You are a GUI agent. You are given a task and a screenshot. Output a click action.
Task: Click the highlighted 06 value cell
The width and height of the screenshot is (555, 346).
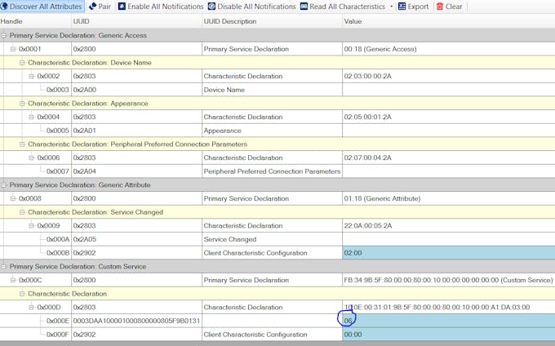tap(448, 321)
